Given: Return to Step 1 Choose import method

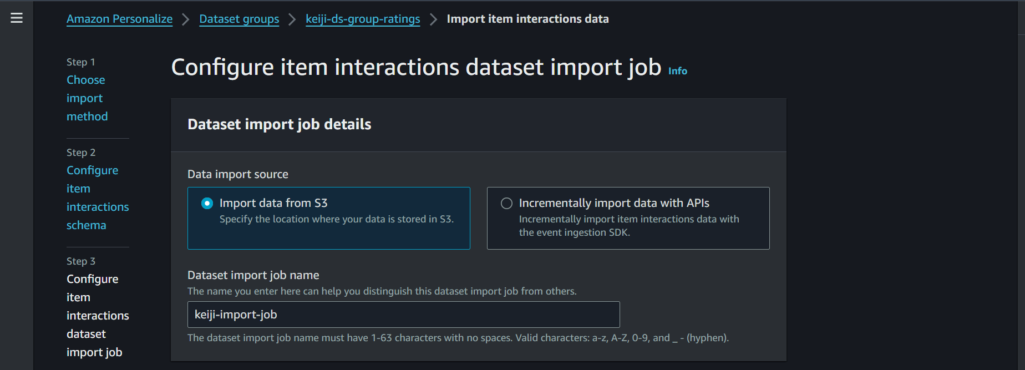Looking at the screenshot, I should 87,98.
